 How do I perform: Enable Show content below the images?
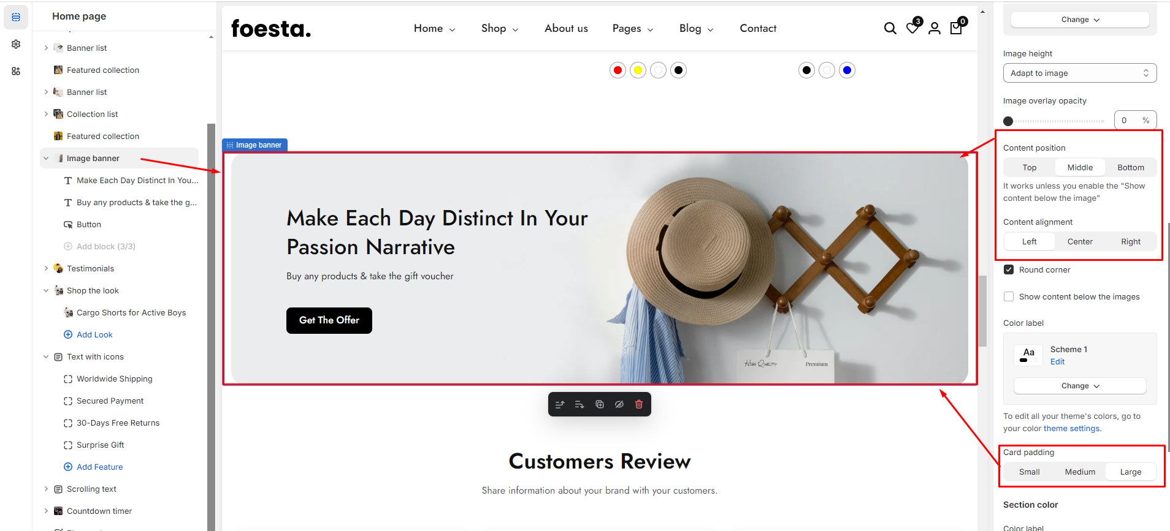(1009, 296)
